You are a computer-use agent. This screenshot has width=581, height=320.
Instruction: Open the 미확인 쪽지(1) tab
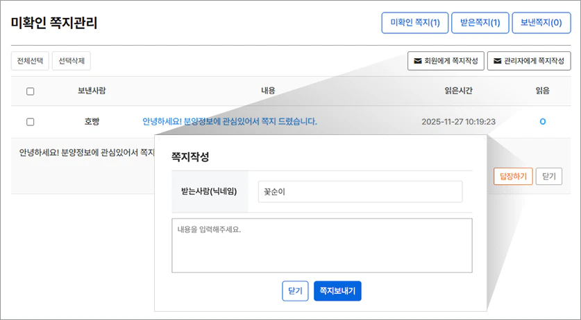415,23
